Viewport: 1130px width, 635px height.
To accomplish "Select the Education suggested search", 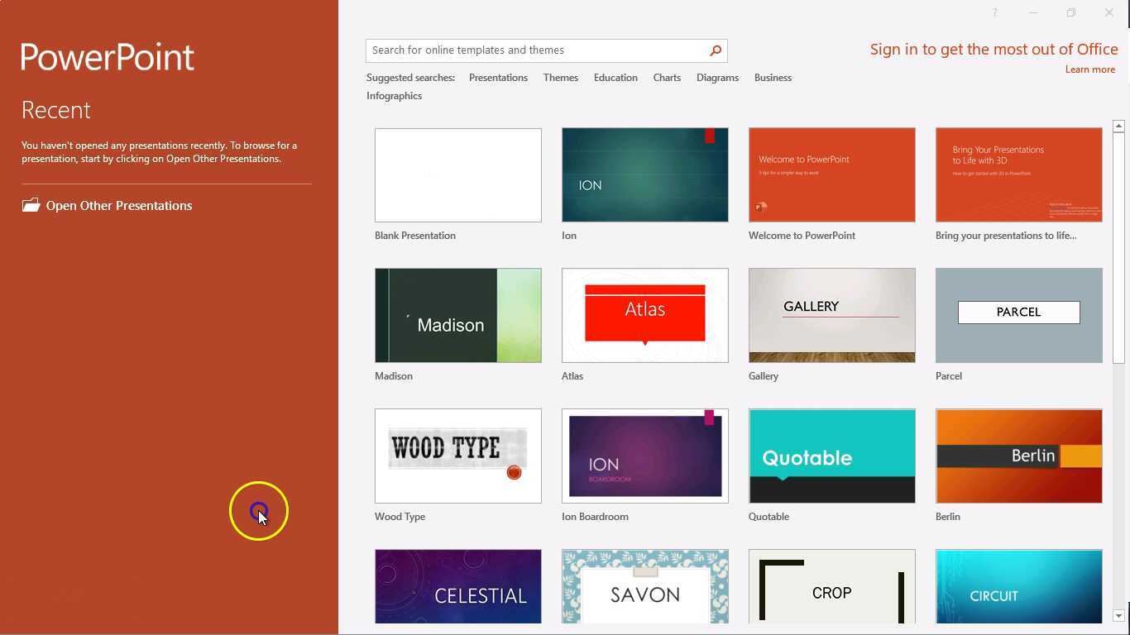I will point(615,78).
